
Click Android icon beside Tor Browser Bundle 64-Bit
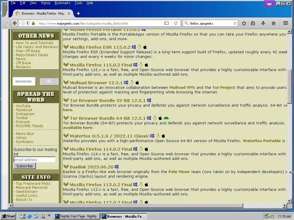(166, 118)
